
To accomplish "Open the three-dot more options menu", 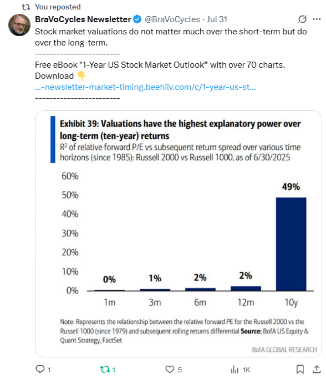I will pos(317,19).
